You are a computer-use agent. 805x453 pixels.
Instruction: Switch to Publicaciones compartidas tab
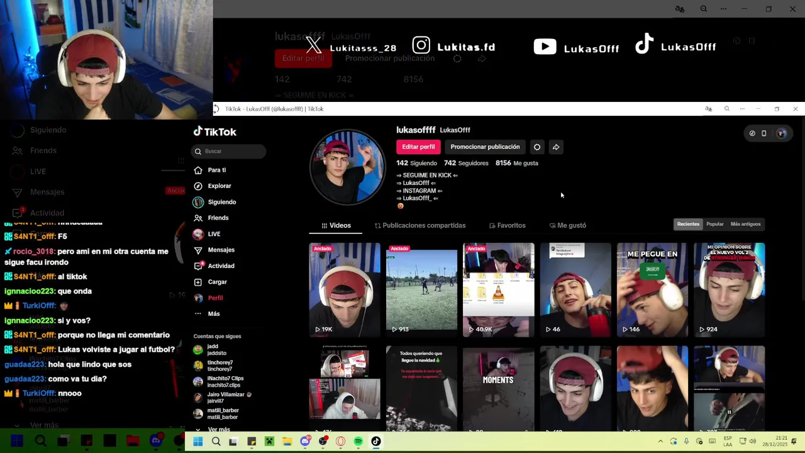[x=420, y=225]
